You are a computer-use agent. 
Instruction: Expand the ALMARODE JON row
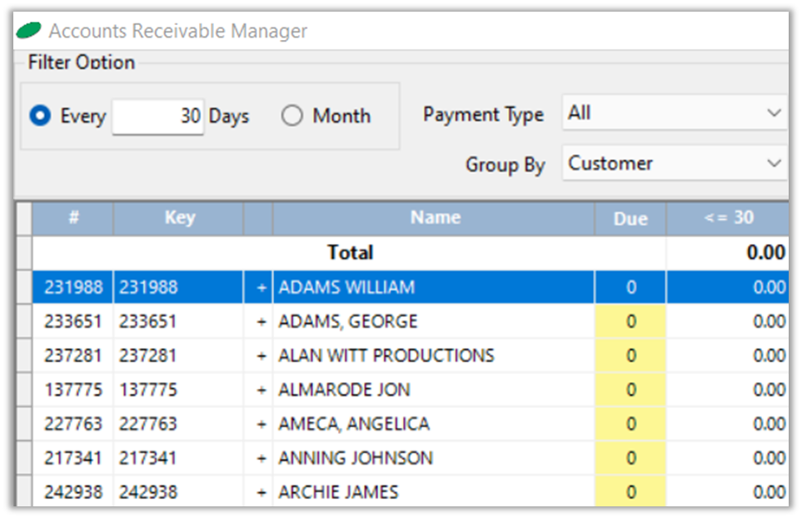(261, 390)
